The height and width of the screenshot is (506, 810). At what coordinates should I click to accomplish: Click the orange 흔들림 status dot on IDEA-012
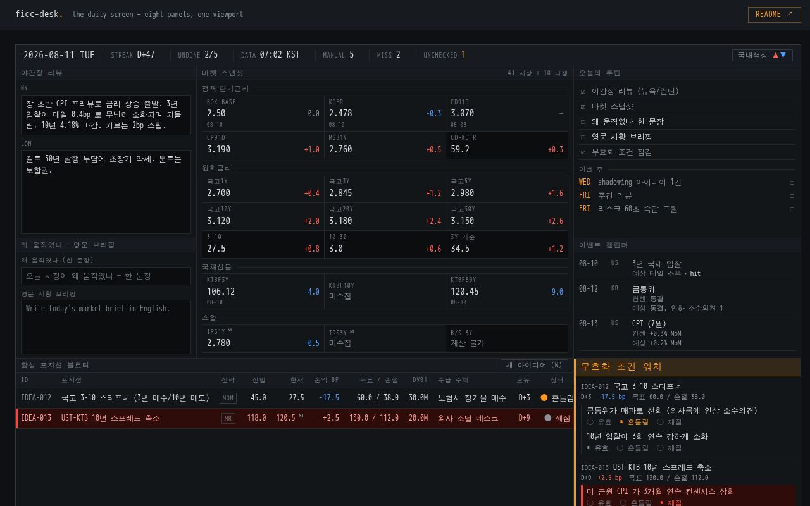coord(544,398)
